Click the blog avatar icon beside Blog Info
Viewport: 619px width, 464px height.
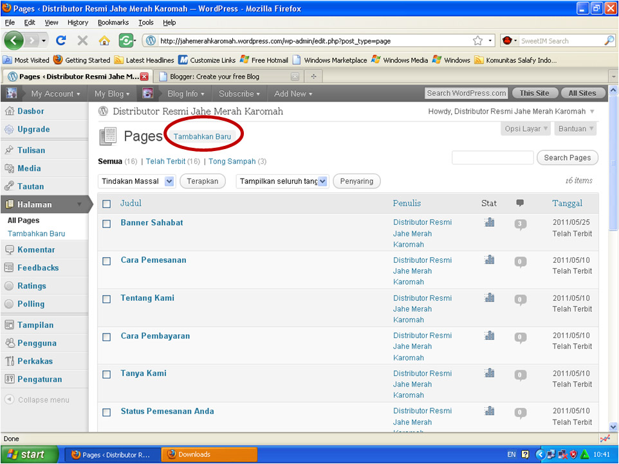147,93
